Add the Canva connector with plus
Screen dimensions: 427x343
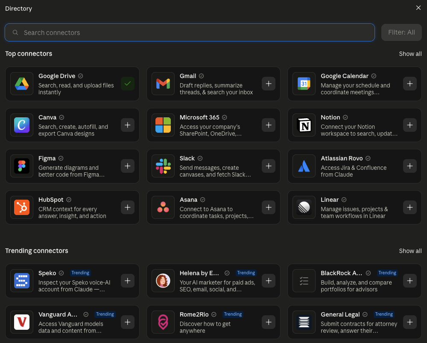[x=127, y=125]
